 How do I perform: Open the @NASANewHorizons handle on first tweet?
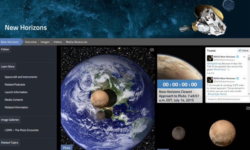coord(224,60)
